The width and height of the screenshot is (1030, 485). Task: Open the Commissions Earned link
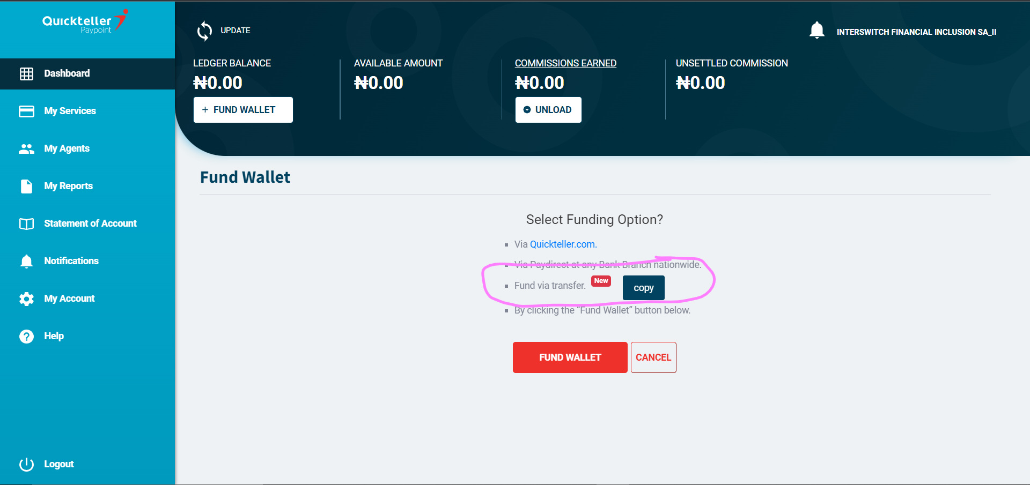point(565,63)
